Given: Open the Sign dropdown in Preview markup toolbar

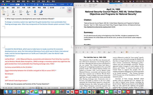Looking at the screenshot, I should [x=109, y=52].
